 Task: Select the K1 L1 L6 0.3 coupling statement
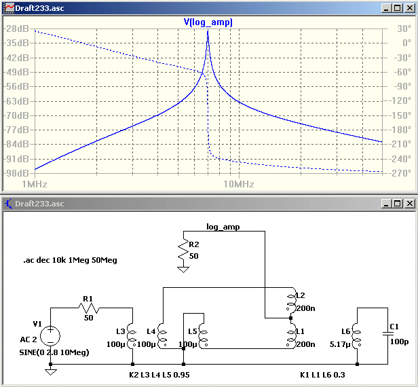click(x=322, y=375)
